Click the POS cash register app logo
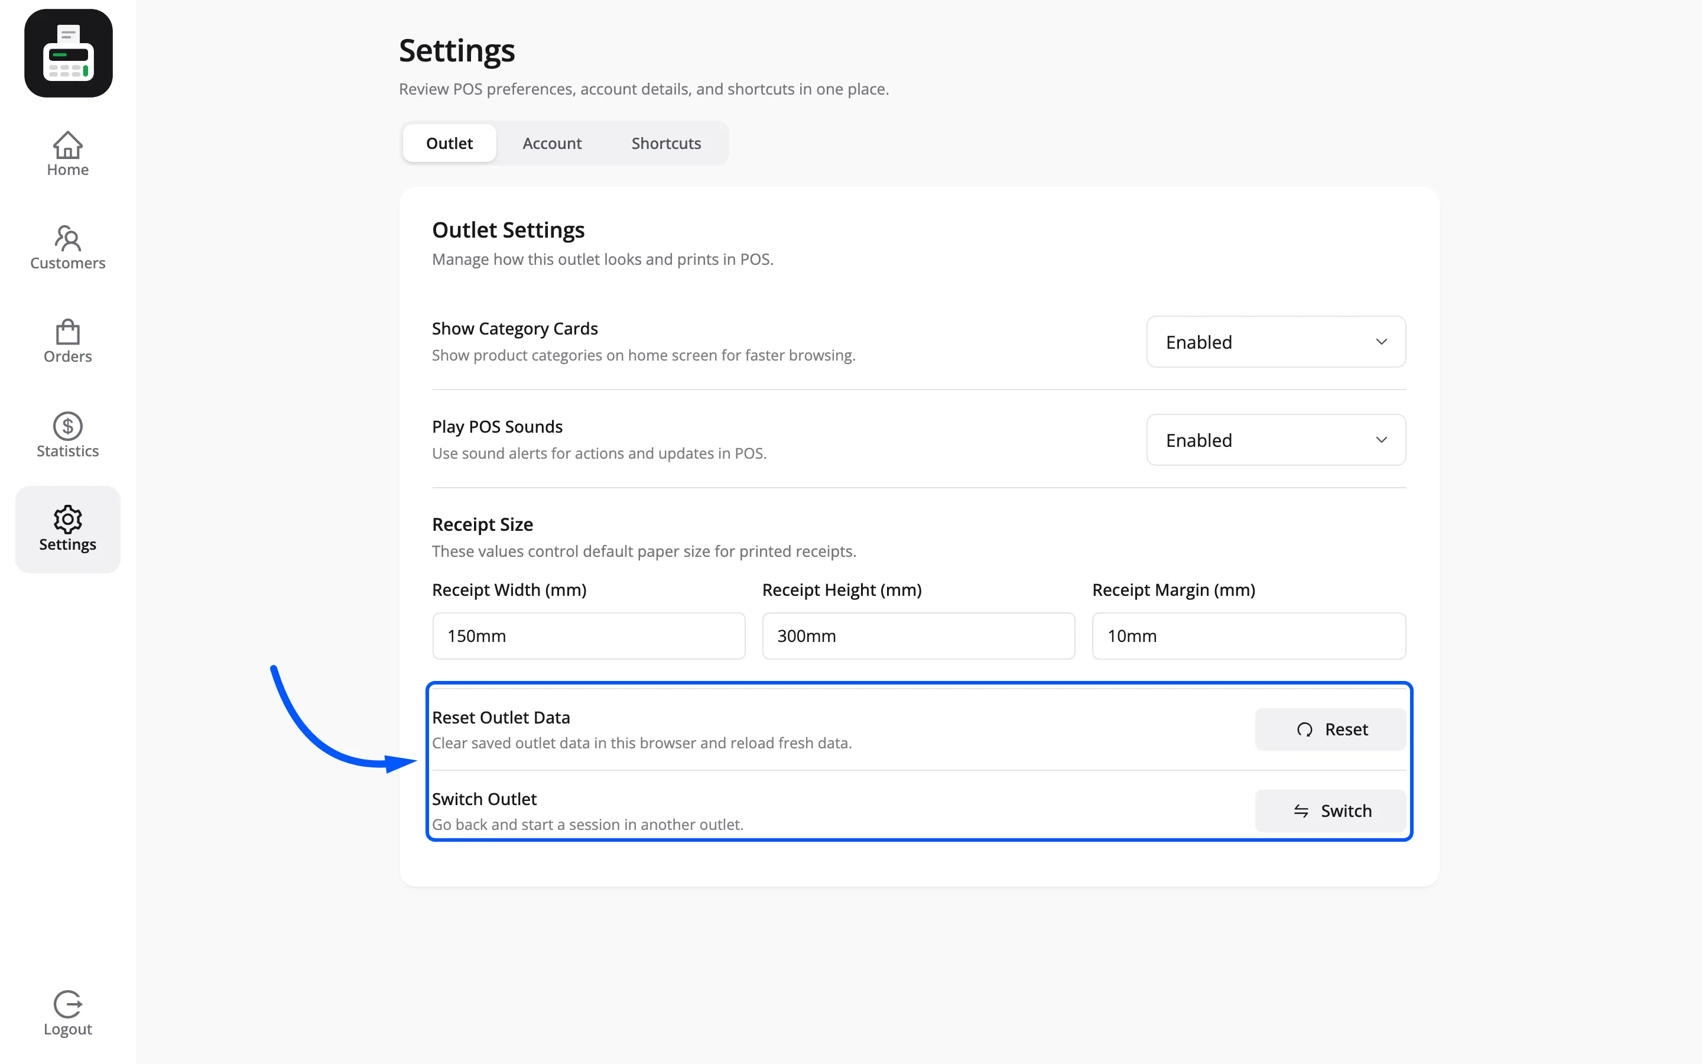 pyautogui.click(x=68, y=53)
